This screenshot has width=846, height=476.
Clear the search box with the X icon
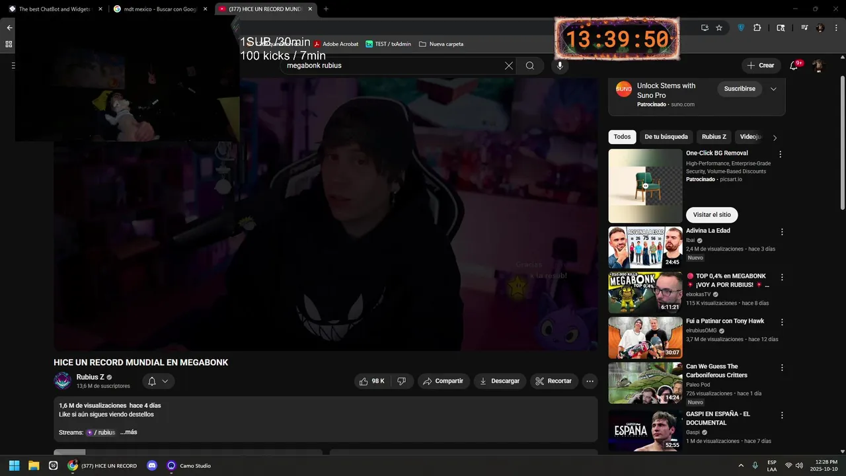(x=508, y=65)
